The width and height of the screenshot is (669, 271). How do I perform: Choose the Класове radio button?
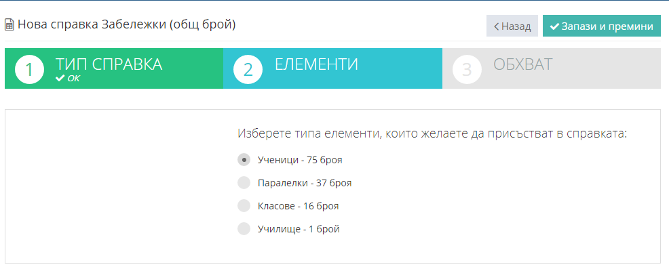coord(244,206)
